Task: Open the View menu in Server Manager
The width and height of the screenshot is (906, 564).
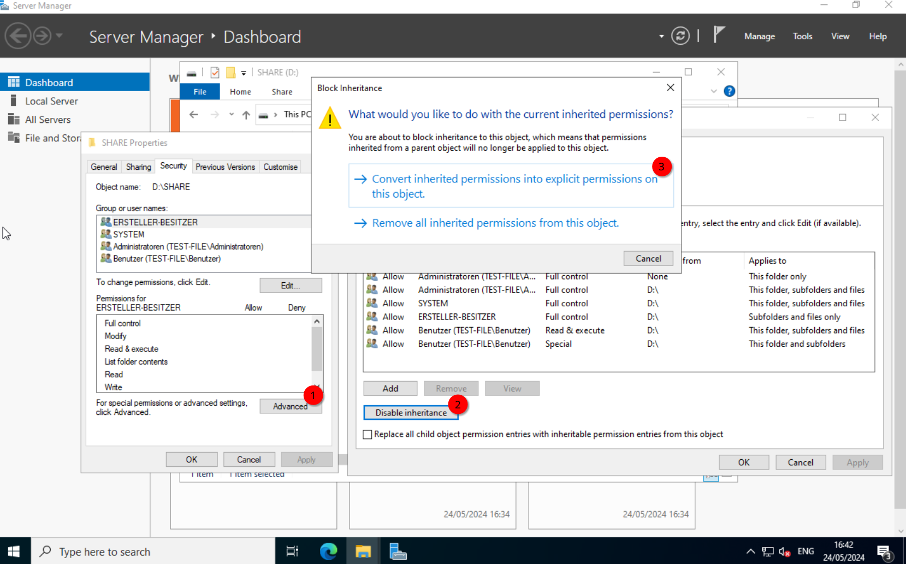Action: click(840, 36)
